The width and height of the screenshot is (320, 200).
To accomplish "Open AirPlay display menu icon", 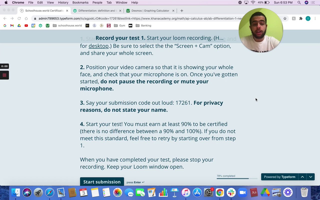I will point(246,2).
